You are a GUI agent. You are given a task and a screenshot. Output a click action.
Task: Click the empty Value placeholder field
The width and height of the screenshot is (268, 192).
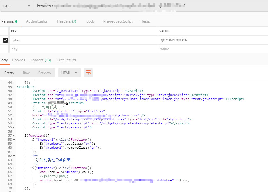(213, 49)
